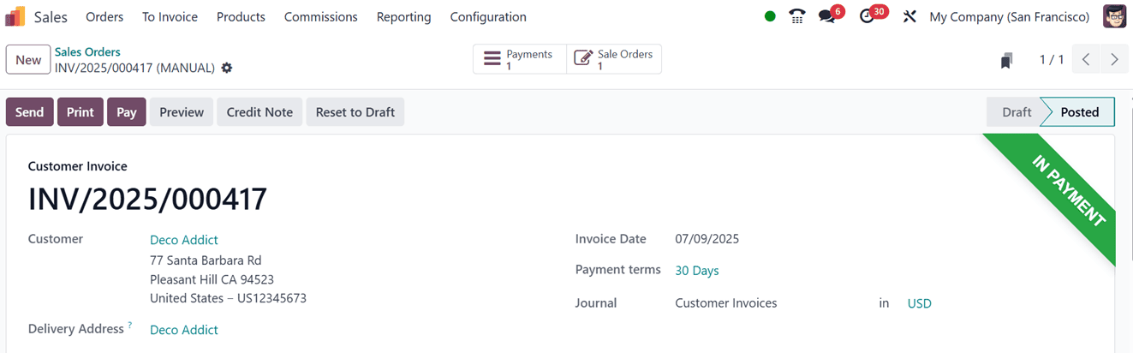Click the Customer Invoices journal value
Image resolution: width=1133 pixels, height=353 pixels.
coord(726,303)
